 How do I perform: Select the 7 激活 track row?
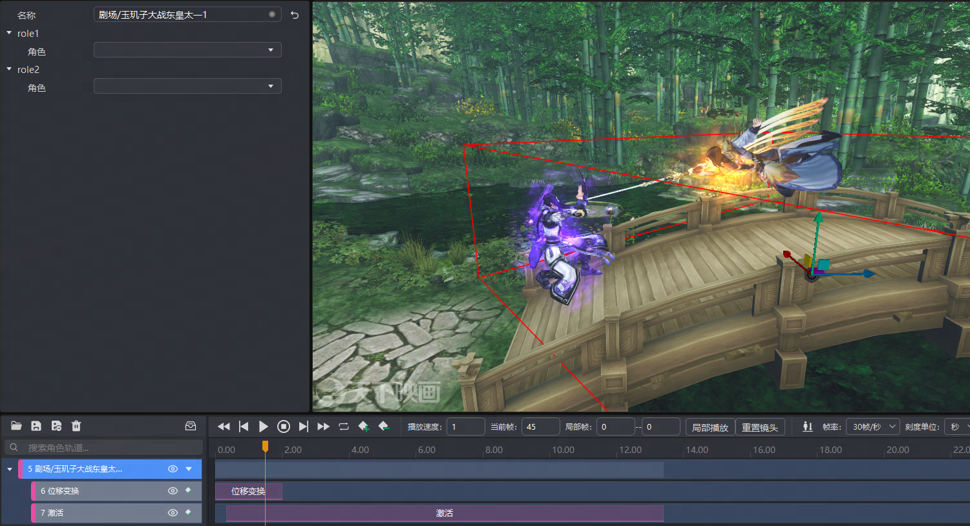pos(116,513)
